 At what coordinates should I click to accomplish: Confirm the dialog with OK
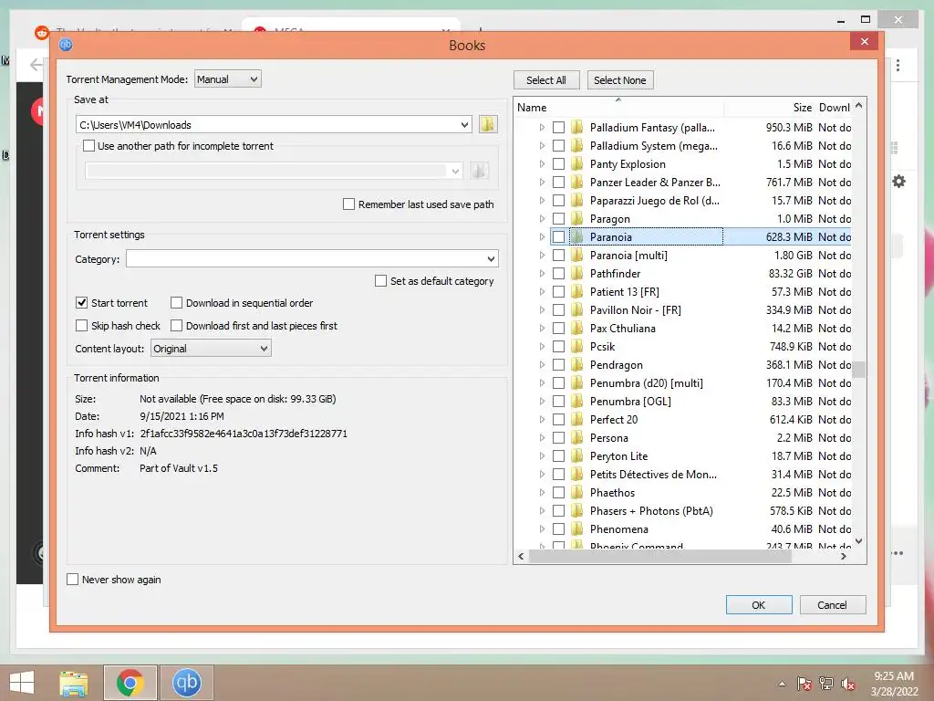[x=759, y=605]
